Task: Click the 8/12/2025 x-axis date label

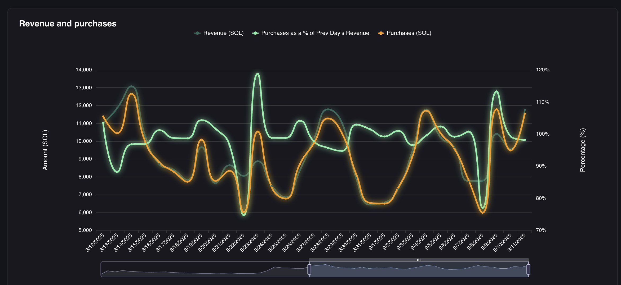Action: click(95, 243)
